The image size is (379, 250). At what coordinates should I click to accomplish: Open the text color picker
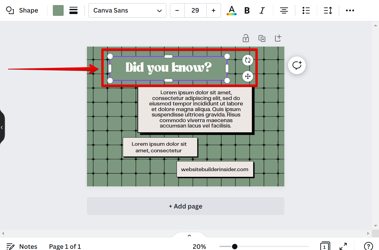[x=231, y=10]
